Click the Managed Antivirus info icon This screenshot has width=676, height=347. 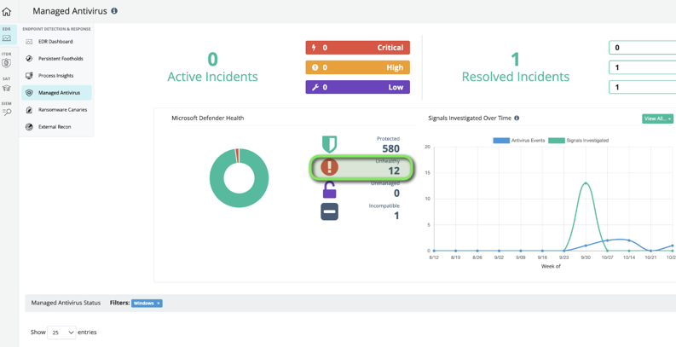[x=114, y=11]
